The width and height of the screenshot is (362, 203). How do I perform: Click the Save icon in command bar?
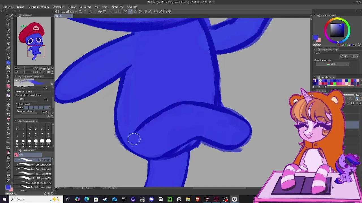click(x=72, y=12)
